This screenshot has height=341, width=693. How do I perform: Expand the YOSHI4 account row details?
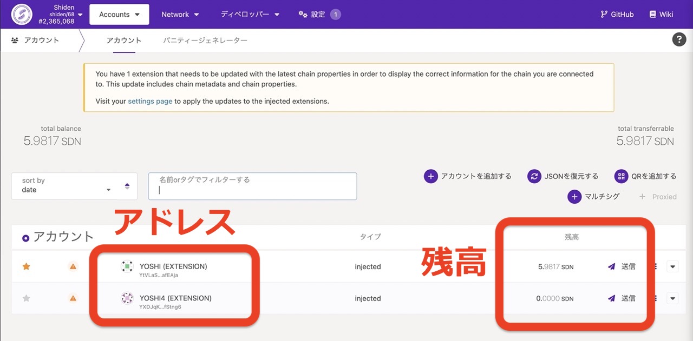pyautogui.click(x=672, y=298)
